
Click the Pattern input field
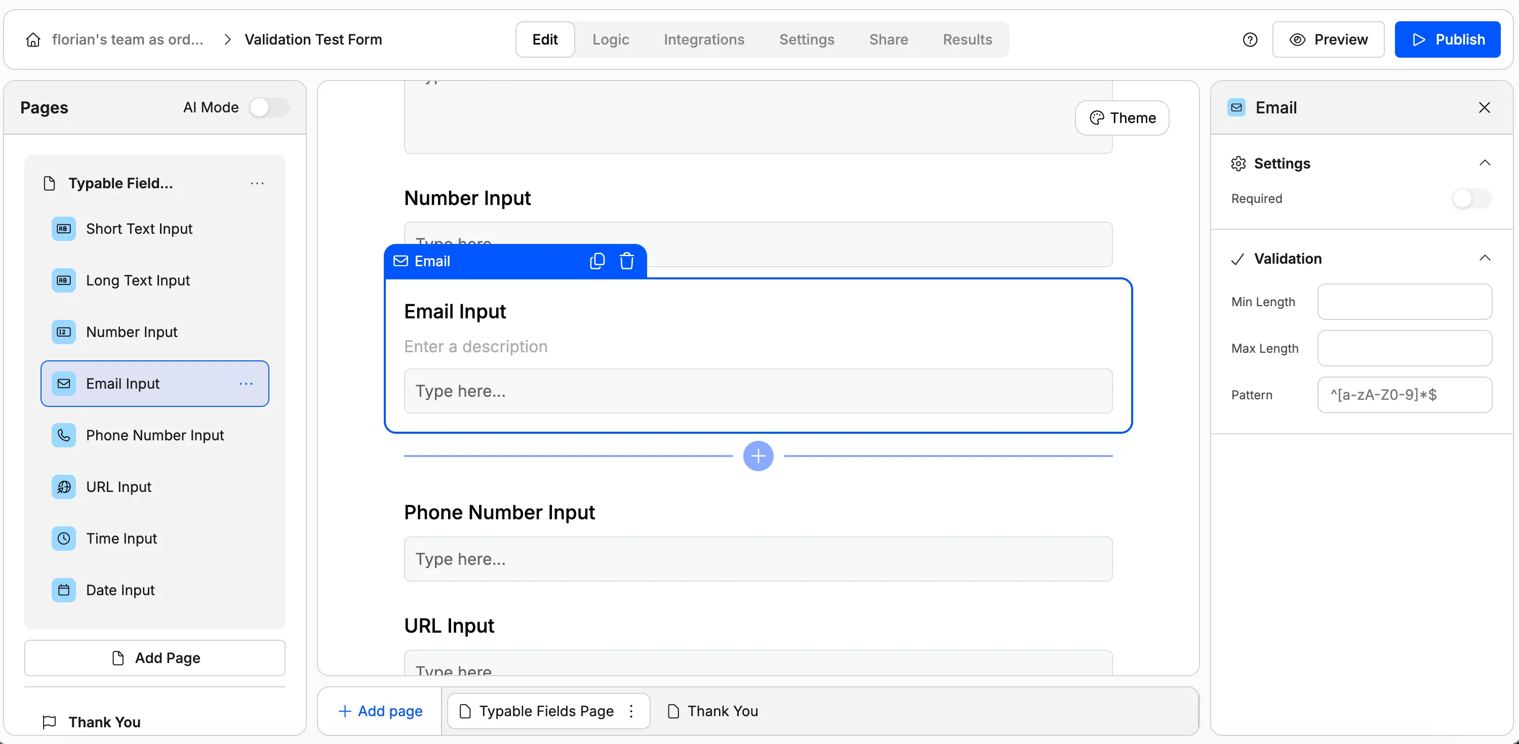point(1405,395)
